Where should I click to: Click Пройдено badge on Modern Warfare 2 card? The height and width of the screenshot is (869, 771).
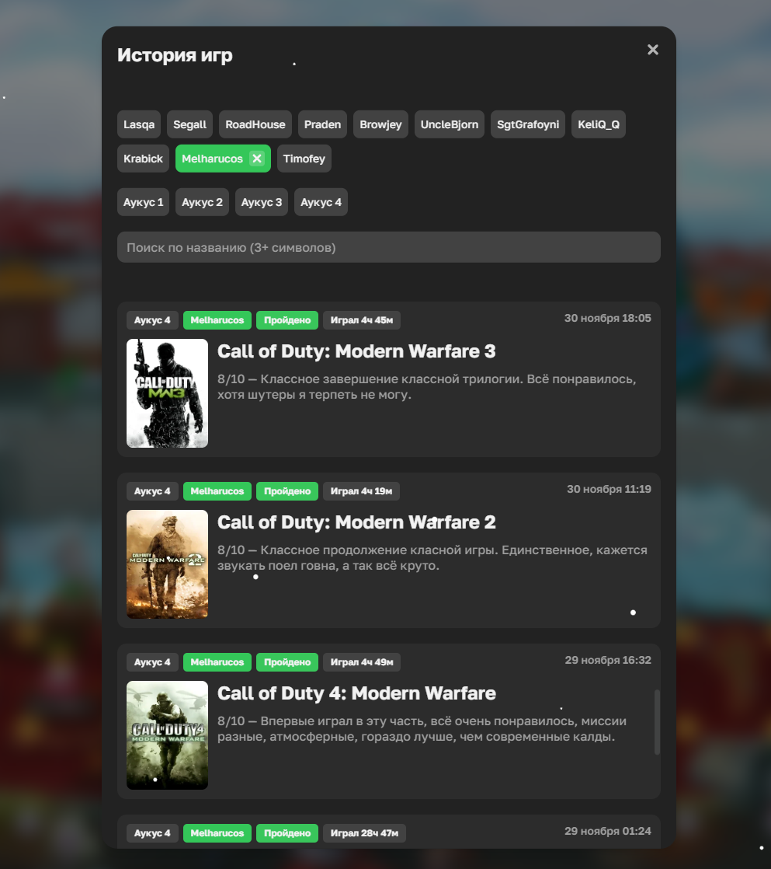287,491
